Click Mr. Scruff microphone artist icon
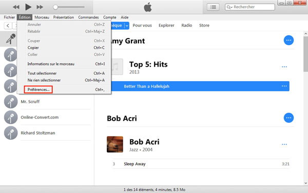Image resolution: width=308 pixels, height=193 pixels. click(x=11, y=102)
